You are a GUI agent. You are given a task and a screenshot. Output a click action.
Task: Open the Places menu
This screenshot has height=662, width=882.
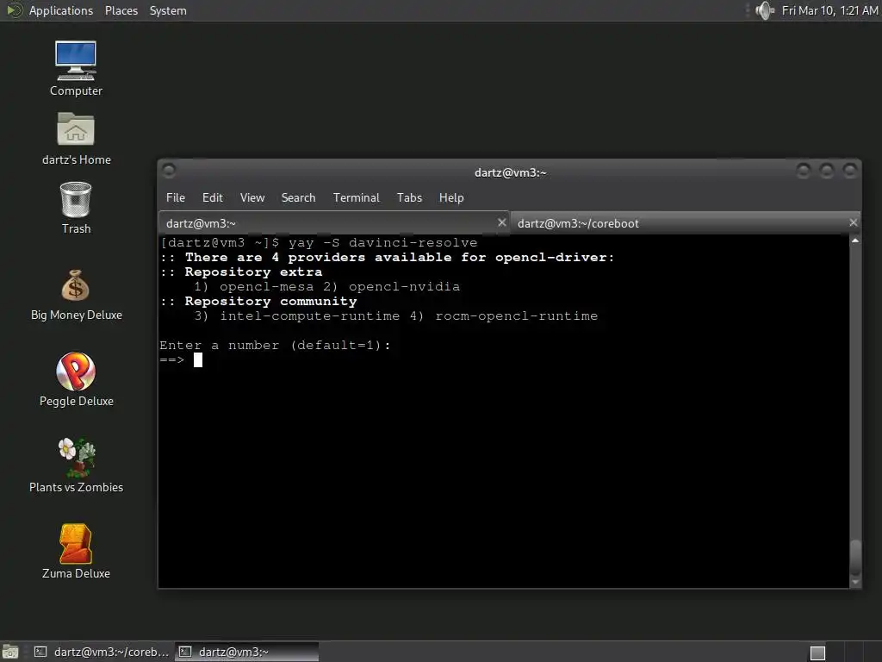[x=121, y=10]
